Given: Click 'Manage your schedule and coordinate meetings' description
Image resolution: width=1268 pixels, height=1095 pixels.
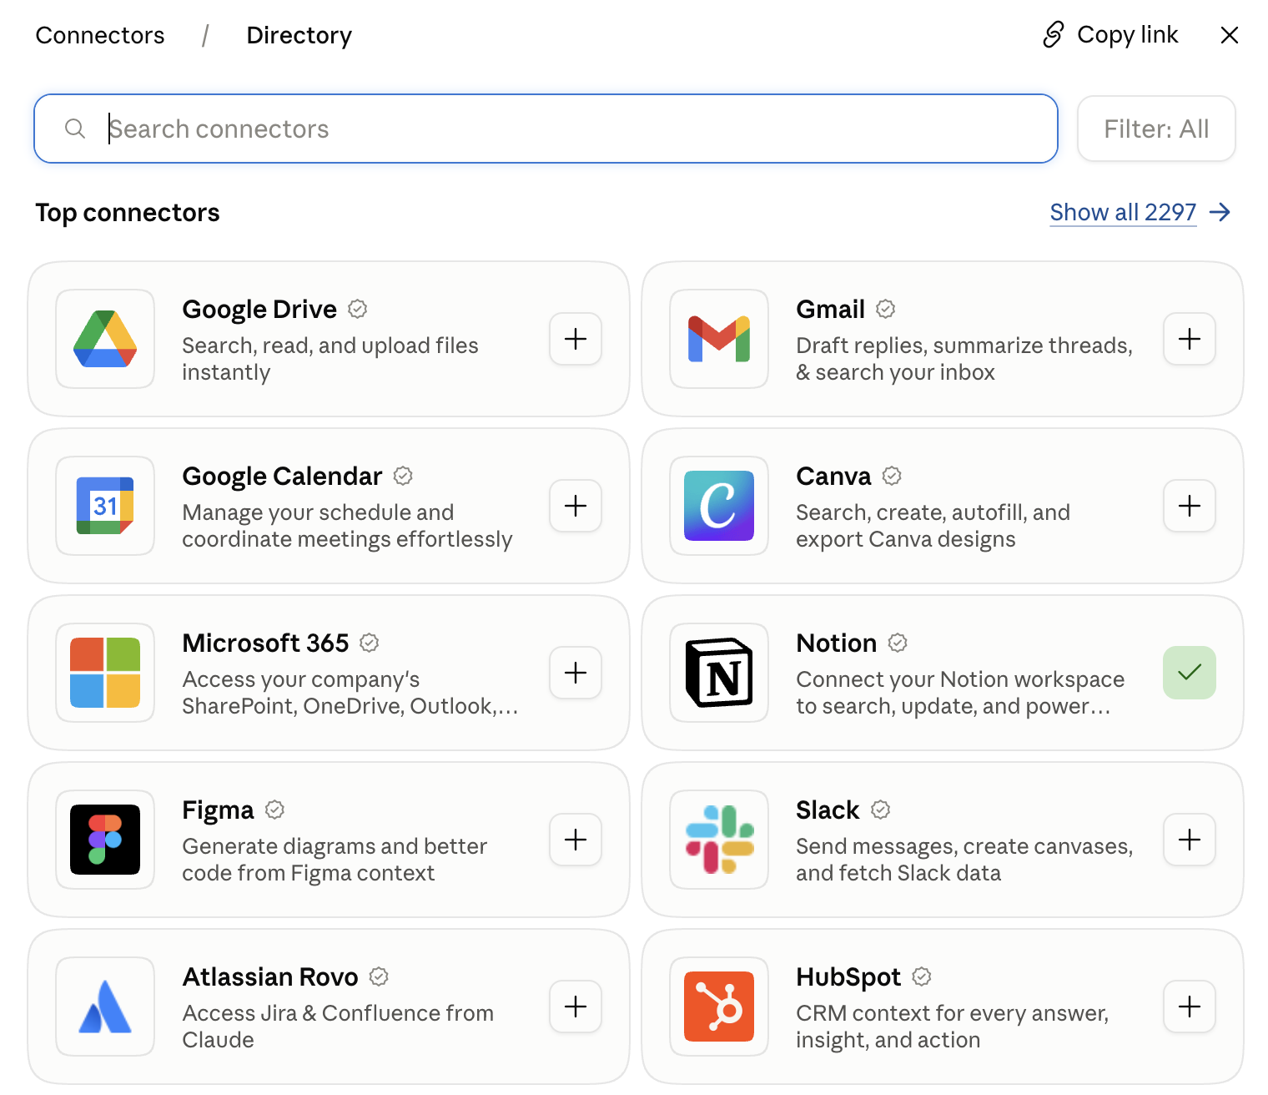Looking at the screenshot, I should tap(347, 526).
